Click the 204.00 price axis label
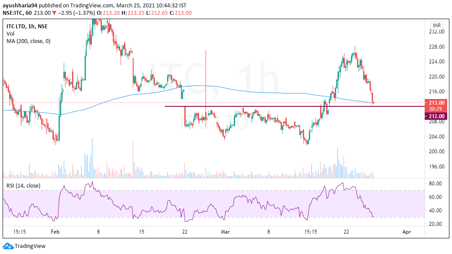This screenshot has height=254, width=452. (x=436, y=136)
